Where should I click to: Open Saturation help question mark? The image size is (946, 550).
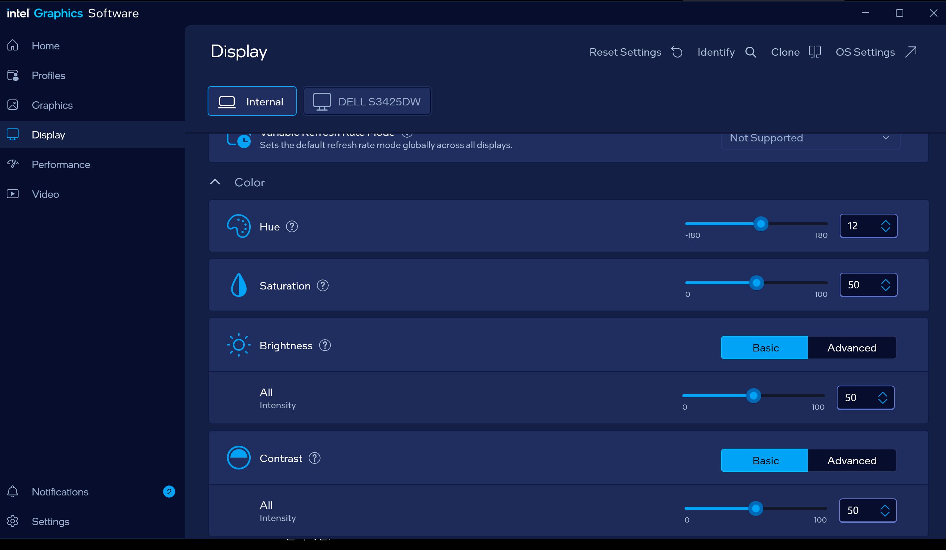click(x=322, y=285)
